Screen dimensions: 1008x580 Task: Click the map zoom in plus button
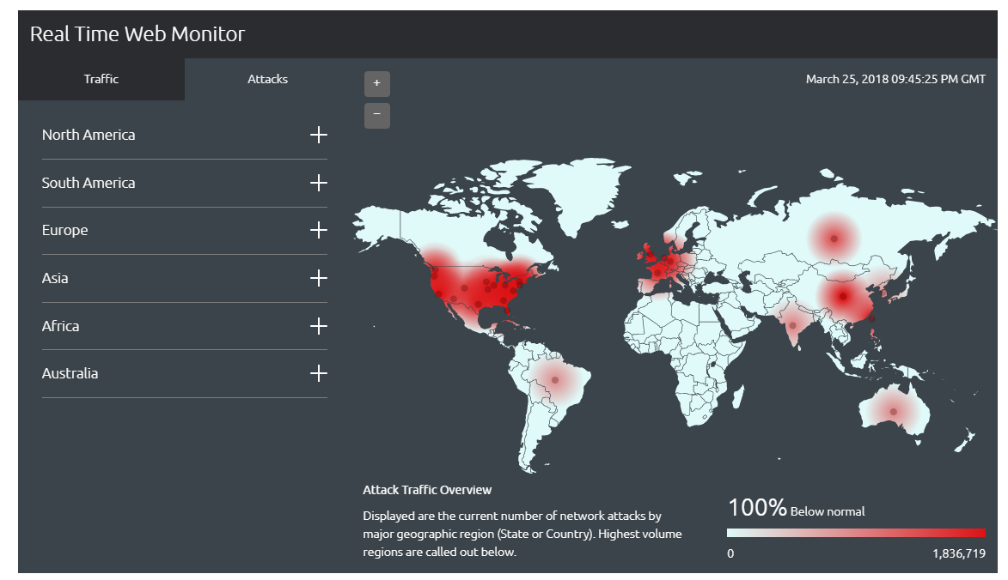[x=376, y=83]
